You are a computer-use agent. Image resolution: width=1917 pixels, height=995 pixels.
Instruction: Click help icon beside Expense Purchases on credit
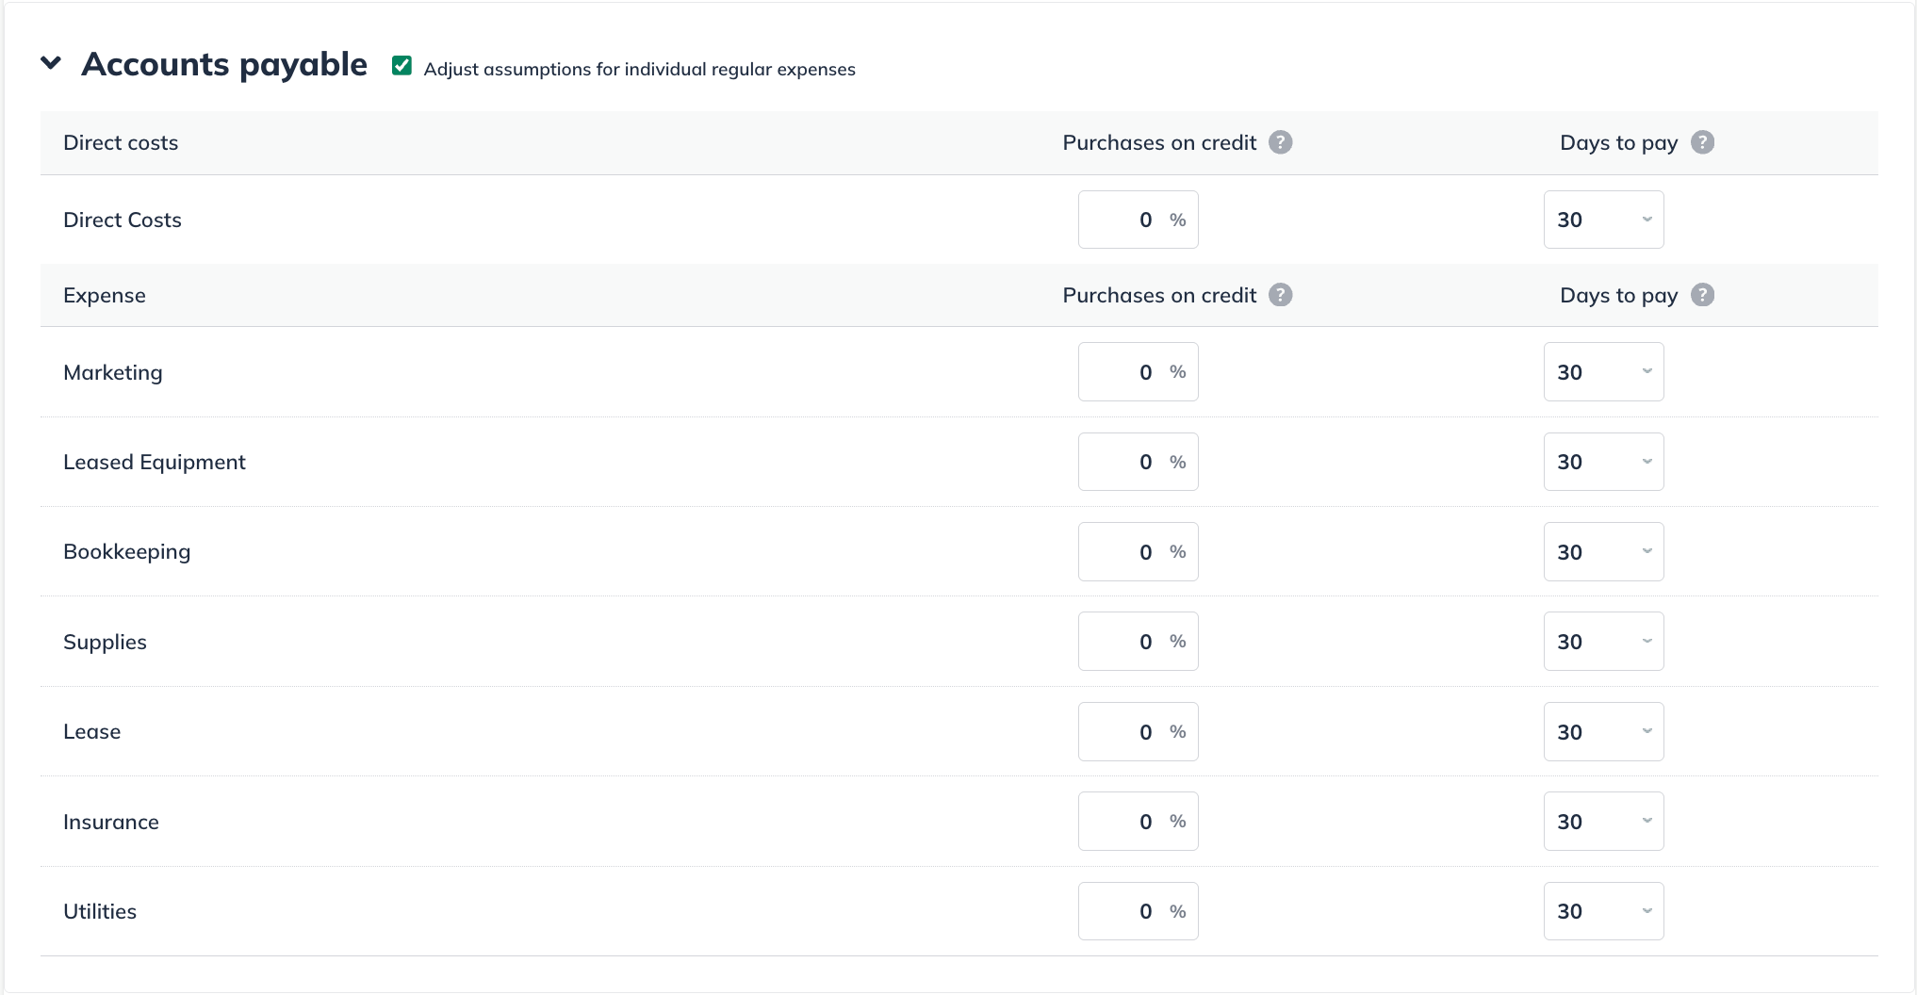tap(1280, 295)
